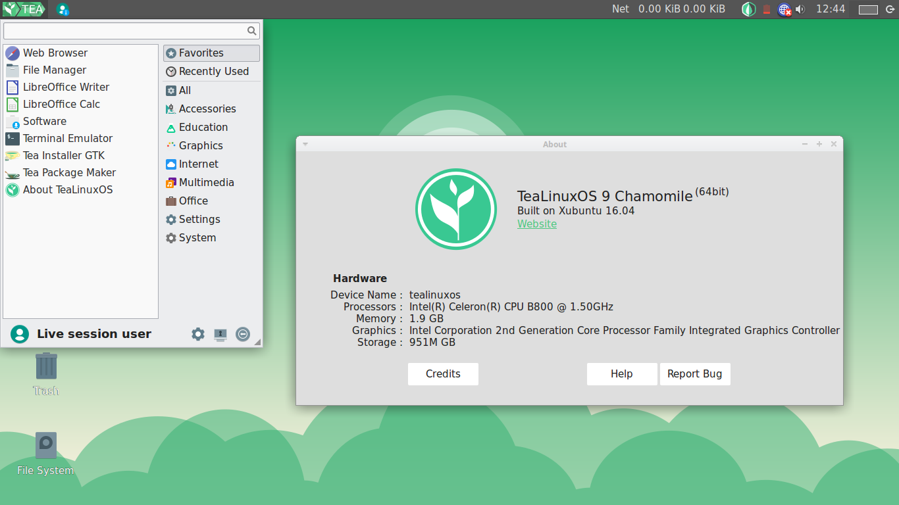Image resolution: width=899 pixels, height=505 pixels.
Task: Click the Report Bug button
Action: click(695, 374)
